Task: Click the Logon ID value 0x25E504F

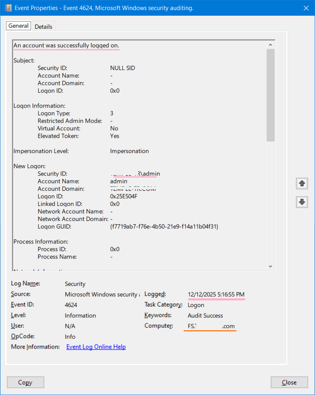Action: (124, 196)
